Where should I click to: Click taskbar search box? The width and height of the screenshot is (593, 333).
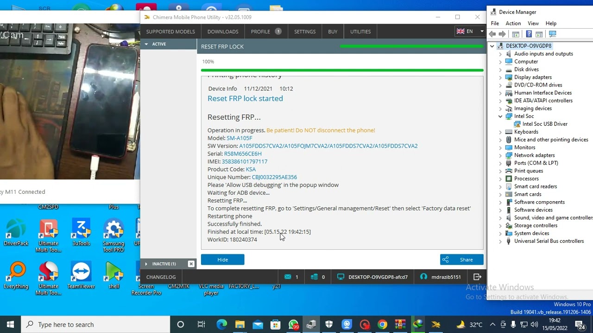tap(95, 324)
